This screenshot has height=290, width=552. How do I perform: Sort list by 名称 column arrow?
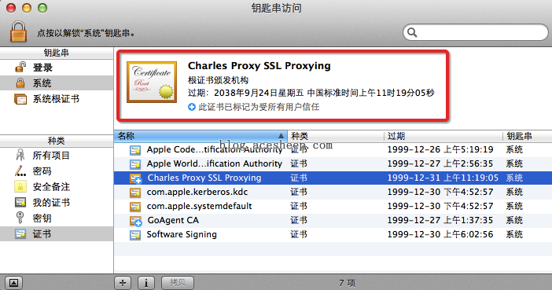[x=281, y=136]
